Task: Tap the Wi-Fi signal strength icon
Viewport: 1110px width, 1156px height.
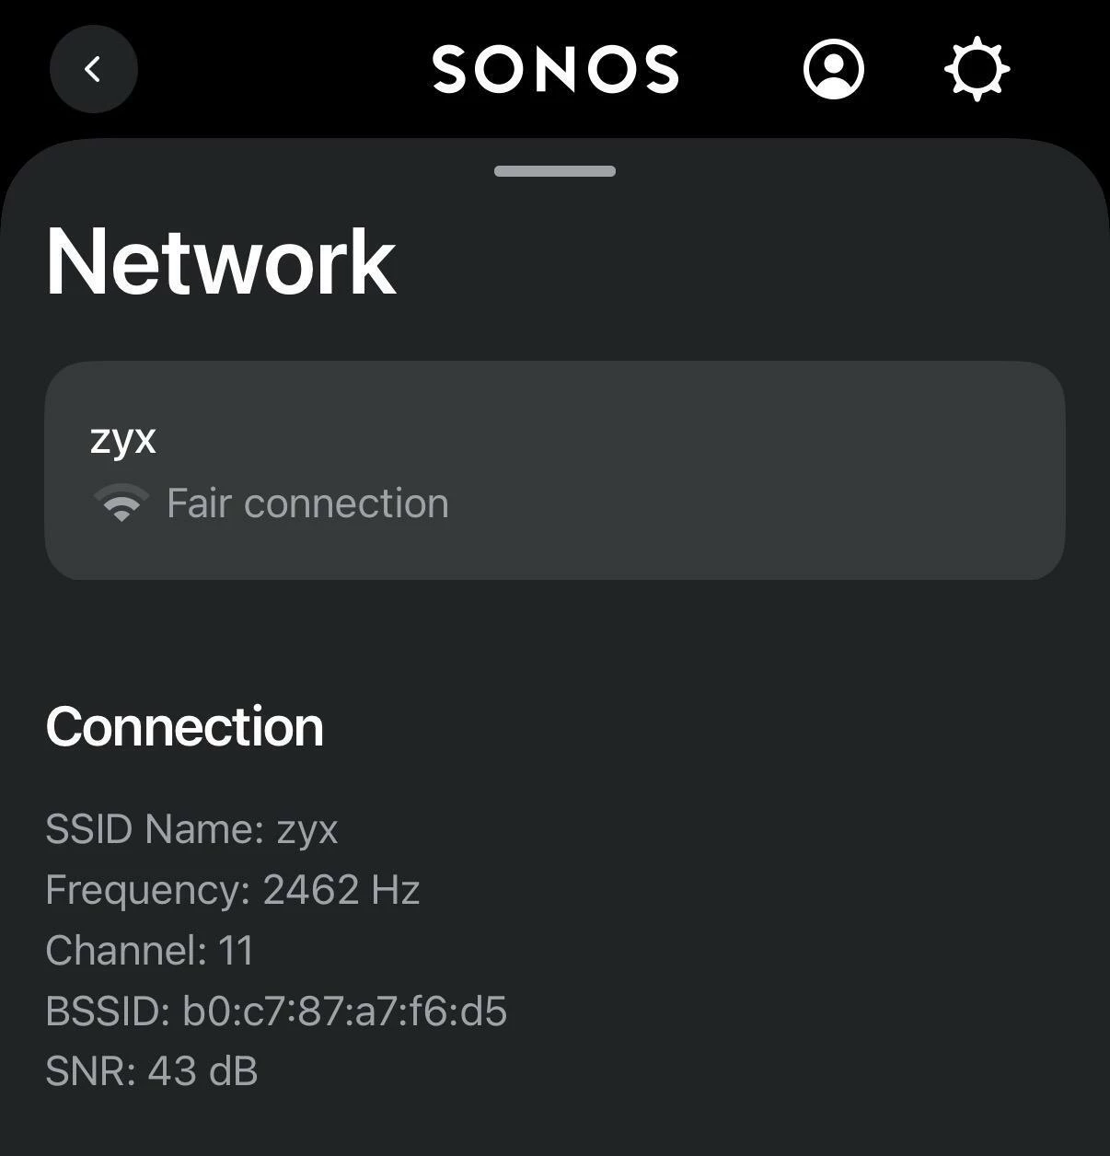Action: coord(121,503)
